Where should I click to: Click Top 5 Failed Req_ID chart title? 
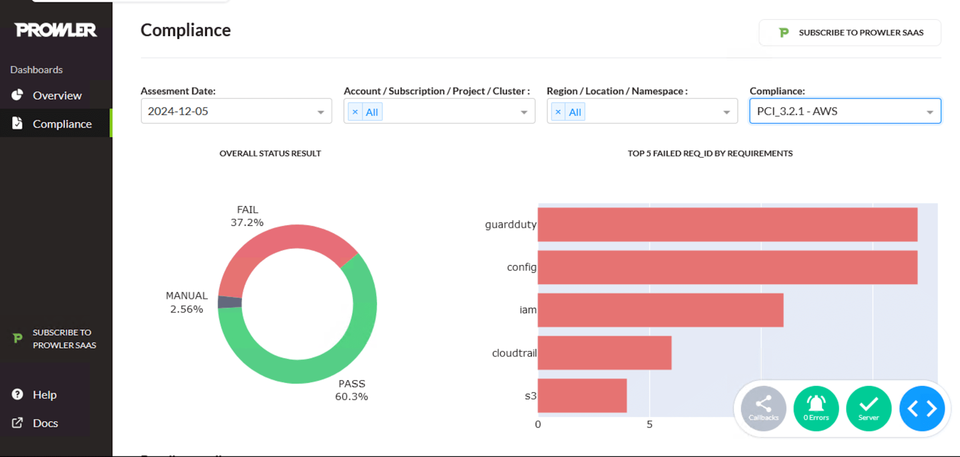[710, 153]
